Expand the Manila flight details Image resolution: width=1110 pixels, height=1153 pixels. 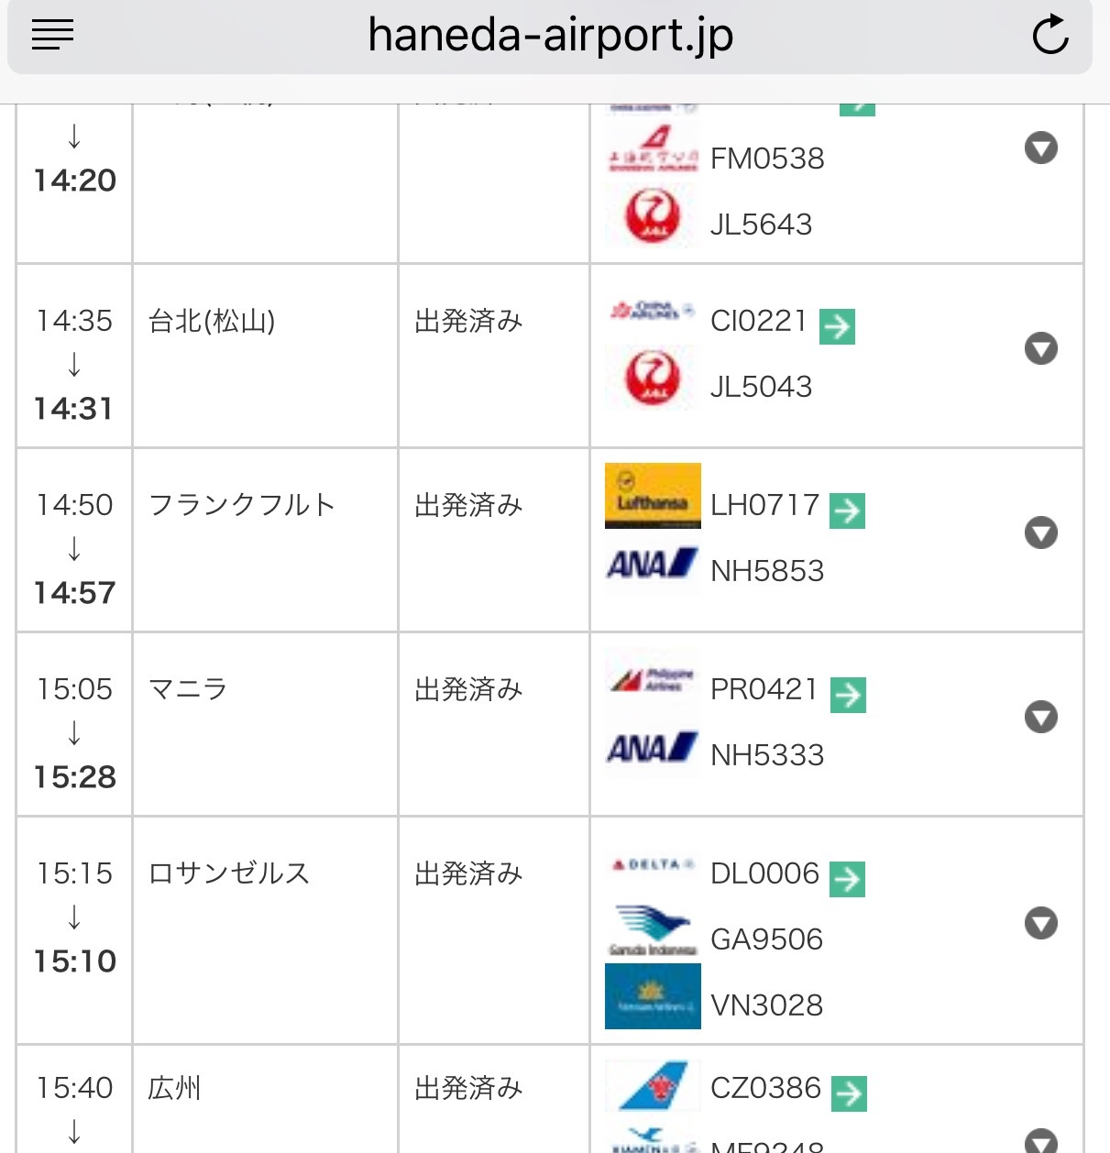point(1041,717)
